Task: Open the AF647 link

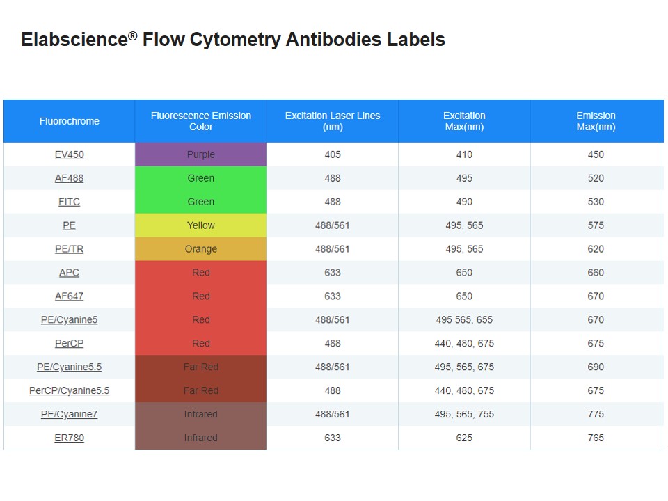Action: [x=69, y=296]
